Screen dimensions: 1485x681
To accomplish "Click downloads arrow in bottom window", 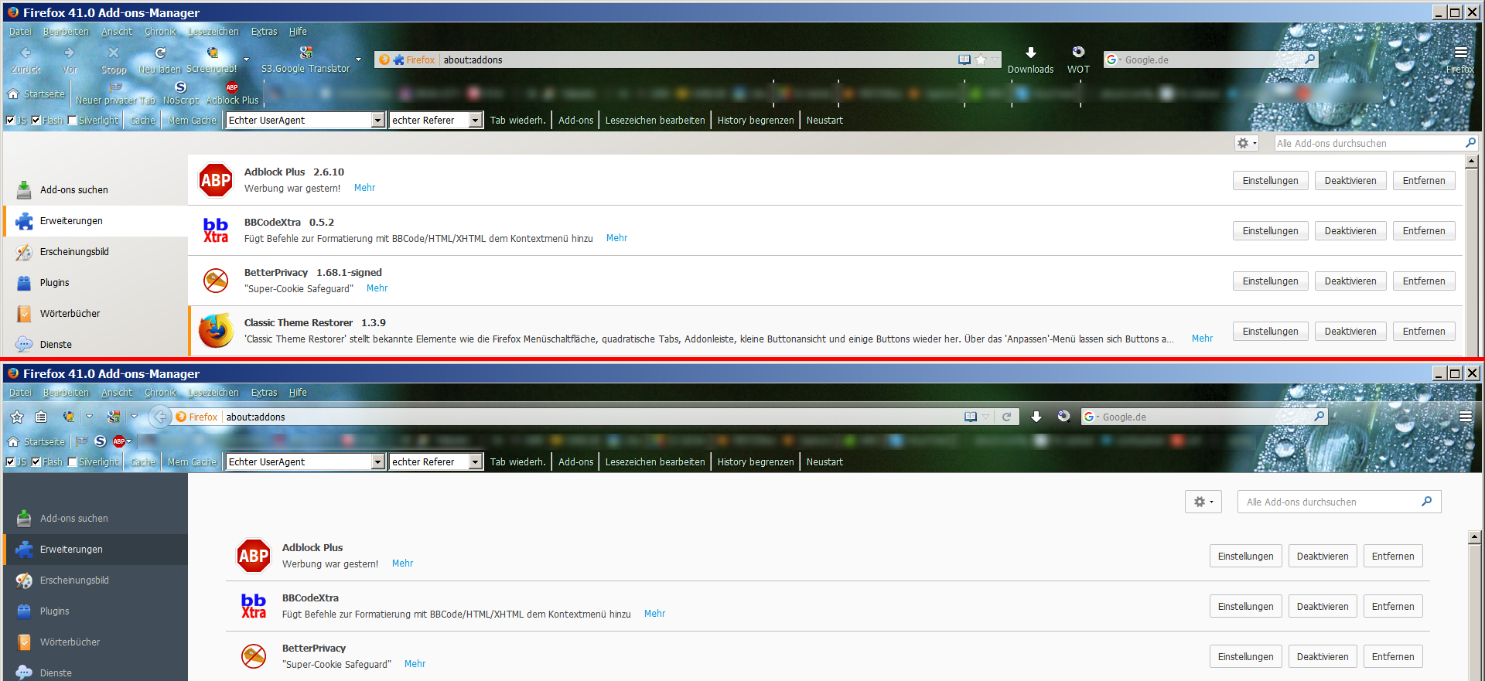I will pyautogui.click(x=1036, y=417).
